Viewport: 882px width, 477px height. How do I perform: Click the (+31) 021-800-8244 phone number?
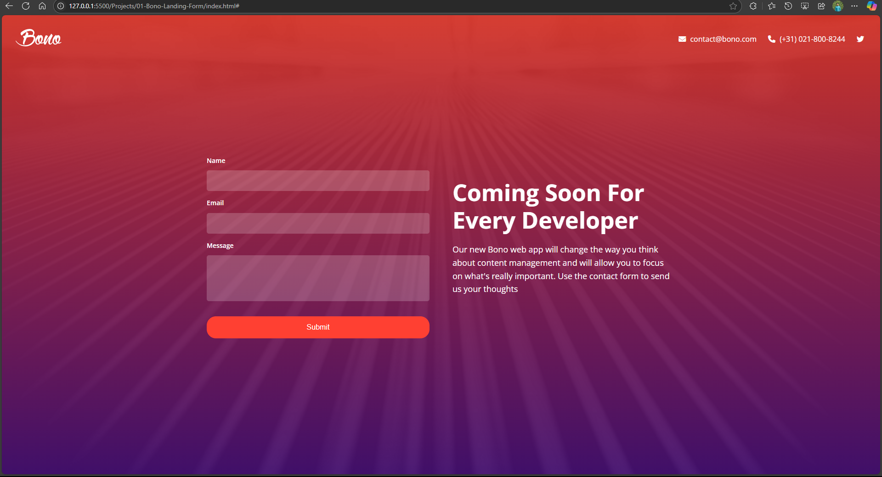tap(812, 39)
